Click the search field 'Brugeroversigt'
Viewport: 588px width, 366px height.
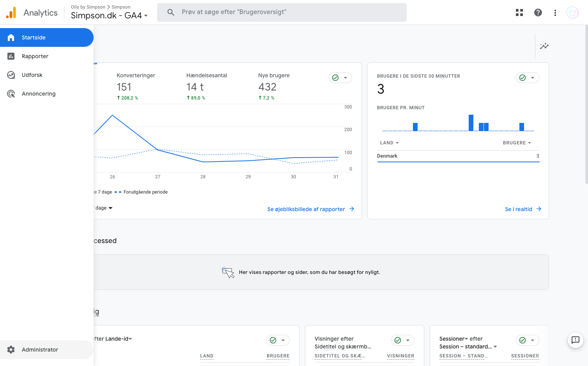pyautogui.click(x=282, y=12)
